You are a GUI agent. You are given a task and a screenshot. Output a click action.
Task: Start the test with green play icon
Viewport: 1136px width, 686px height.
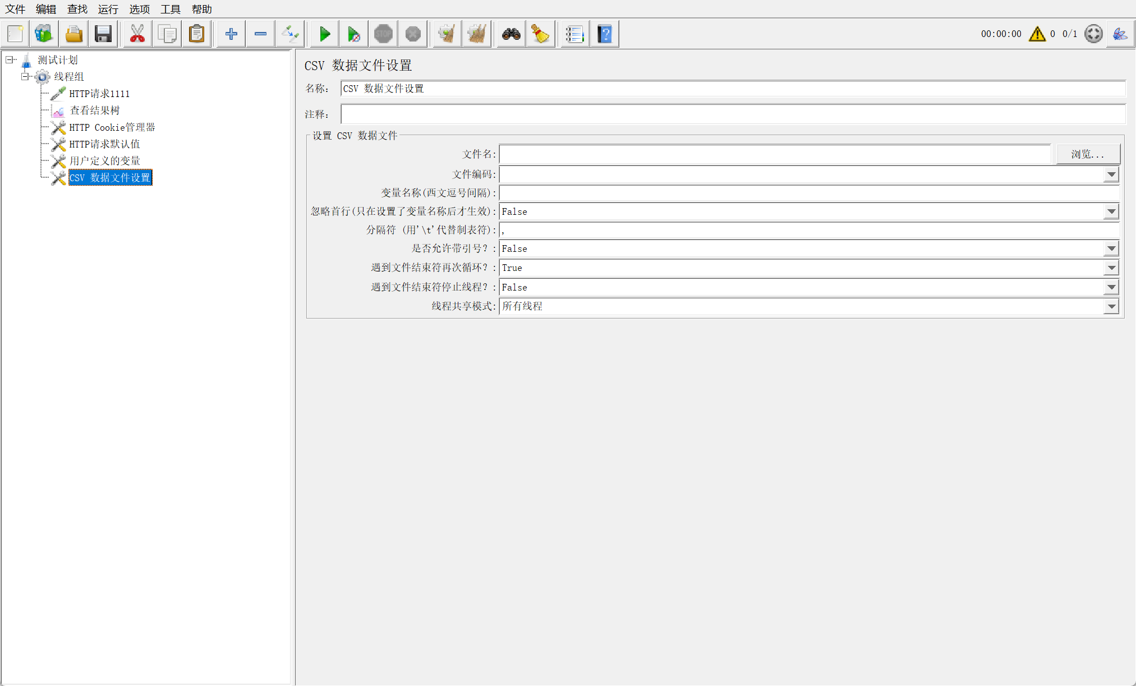click(324, 34)
